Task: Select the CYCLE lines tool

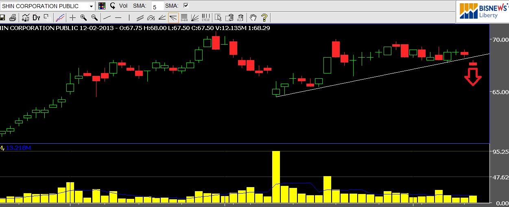Action: pyautogui.click(x=206, y=17)
